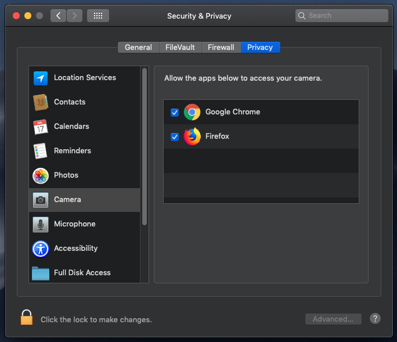Select Location Services label
This screenshot has height=342, width=397.
point(85,78)
